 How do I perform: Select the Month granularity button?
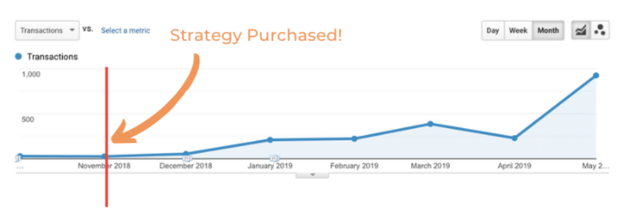click(x=548, y=30)
